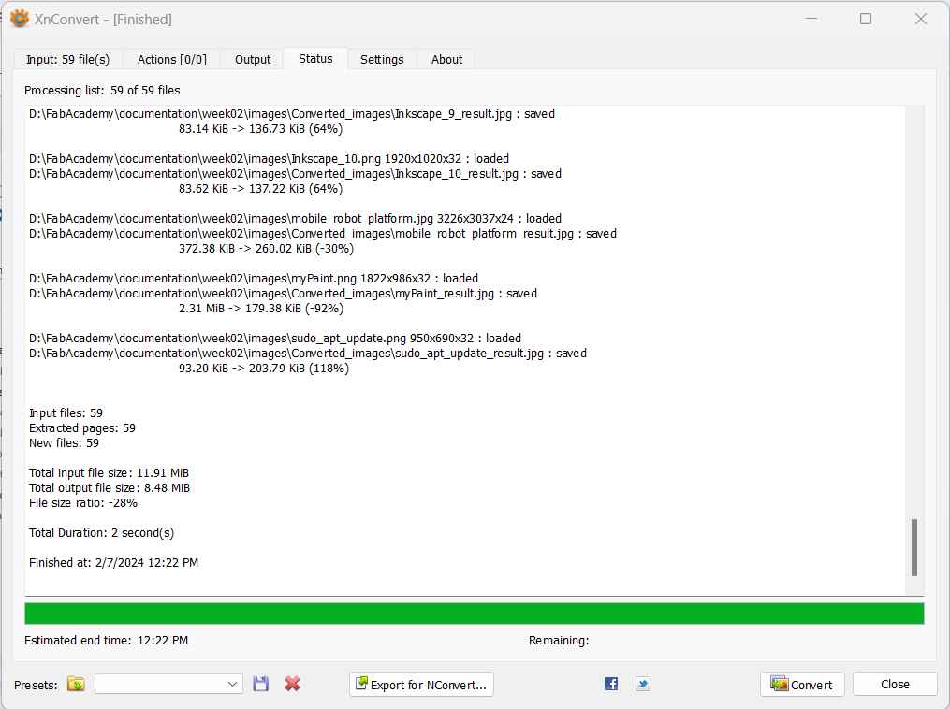Close the XnConvert window

click(x=921, y=19)
